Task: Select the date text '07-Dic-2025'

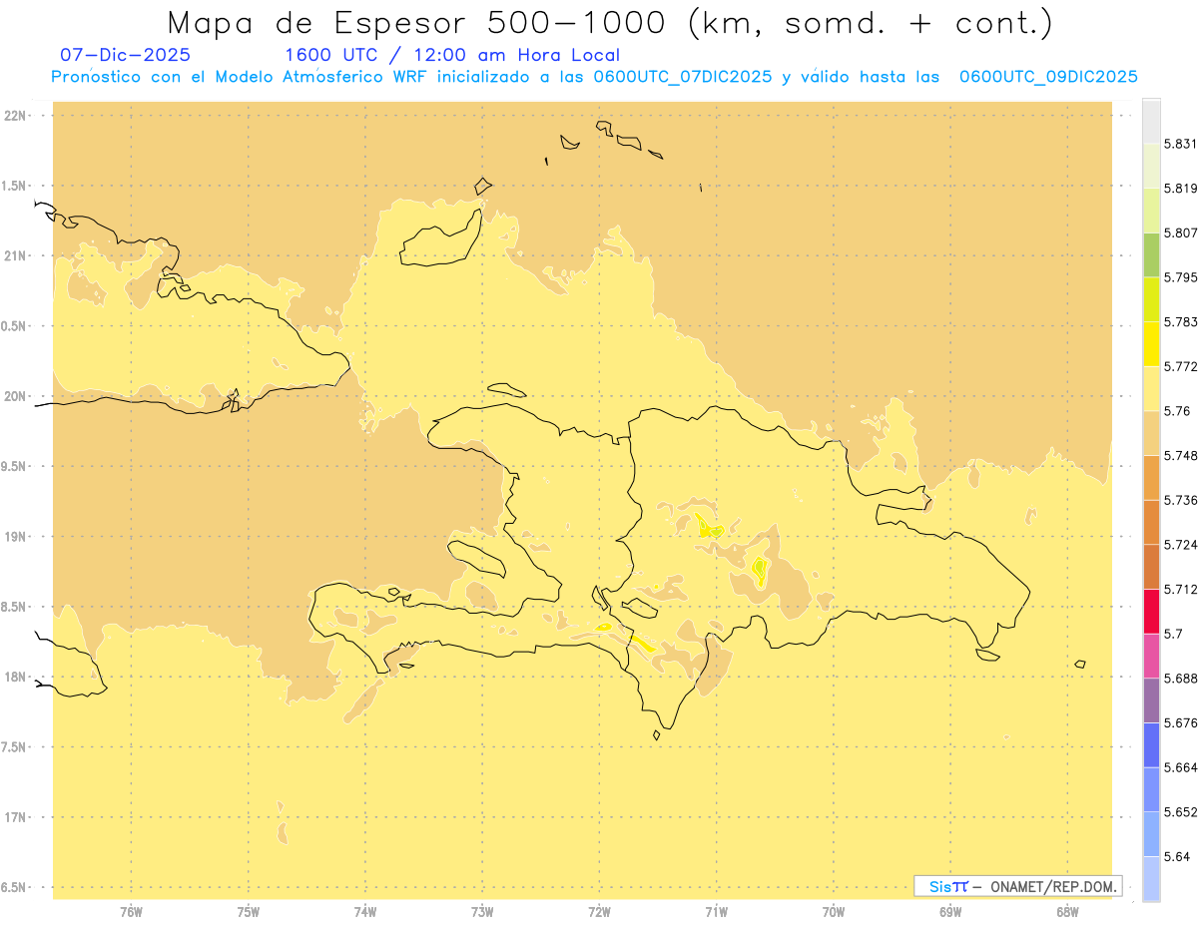Action: [x=125, y=55]
